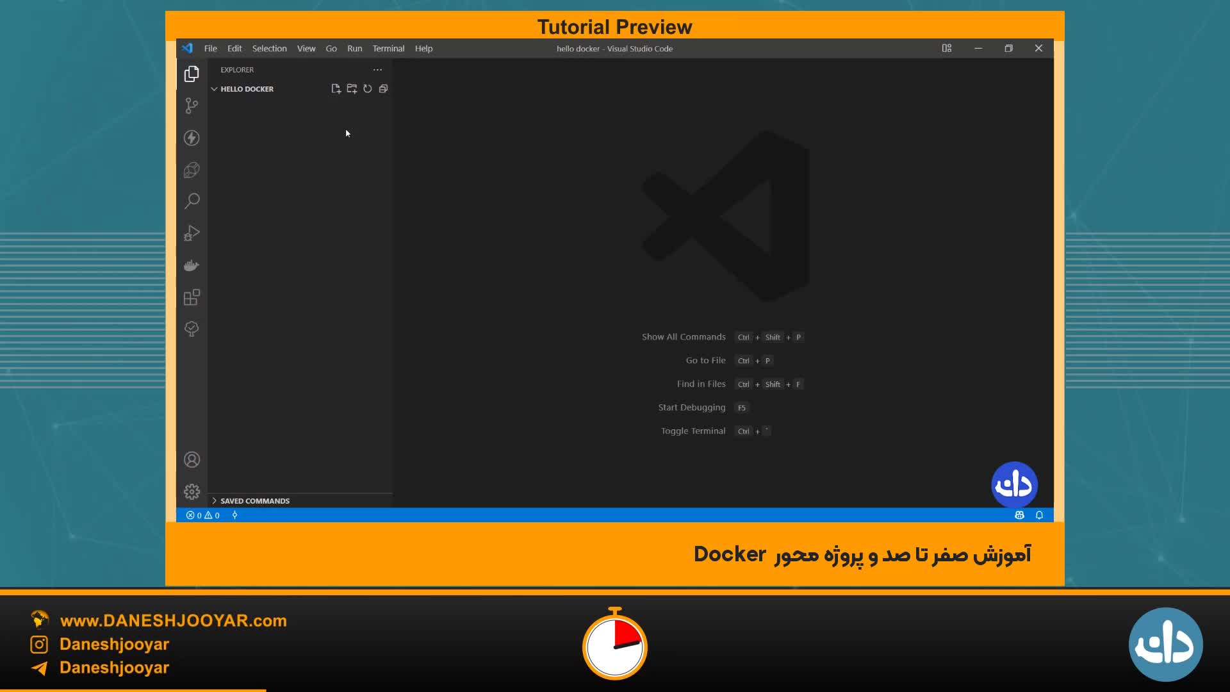Click New Folder icon in explorer
Image resolution: width=1230 pixels, height=692 pixels.
tap(352, 89)
